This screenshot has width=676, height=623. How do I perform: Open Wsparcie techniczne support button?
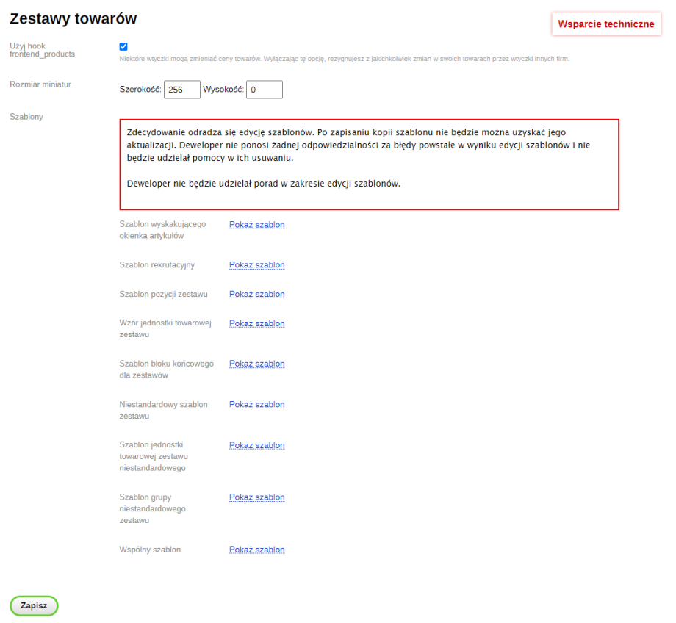[x=605, y=24]
